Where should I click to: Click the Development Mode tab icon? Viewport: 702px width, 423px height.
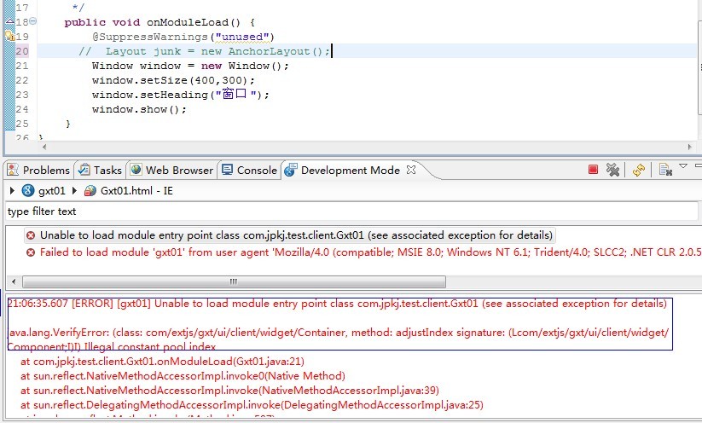pyautogui.click(x=291, y=170)
